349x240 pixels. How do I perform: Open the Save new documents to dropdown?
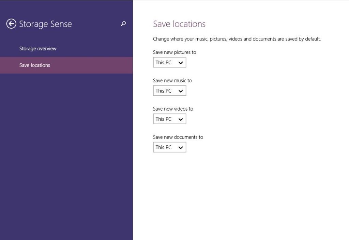(169, 147)
